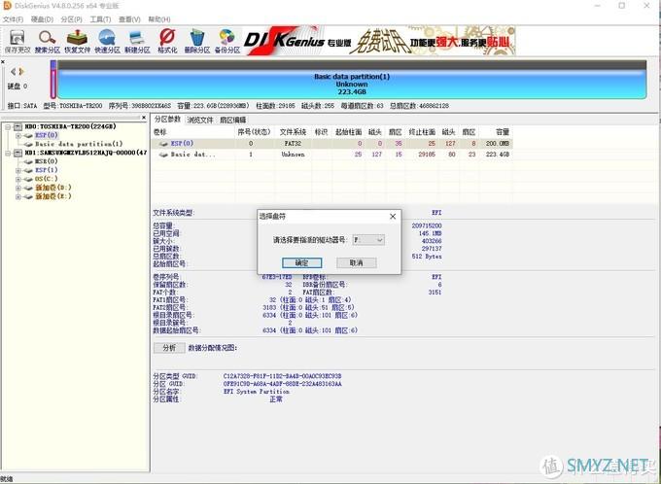661x484 pixels.
Task: Click the 分区类型 GUID value C12A7328...
Action: pos(282,376)
